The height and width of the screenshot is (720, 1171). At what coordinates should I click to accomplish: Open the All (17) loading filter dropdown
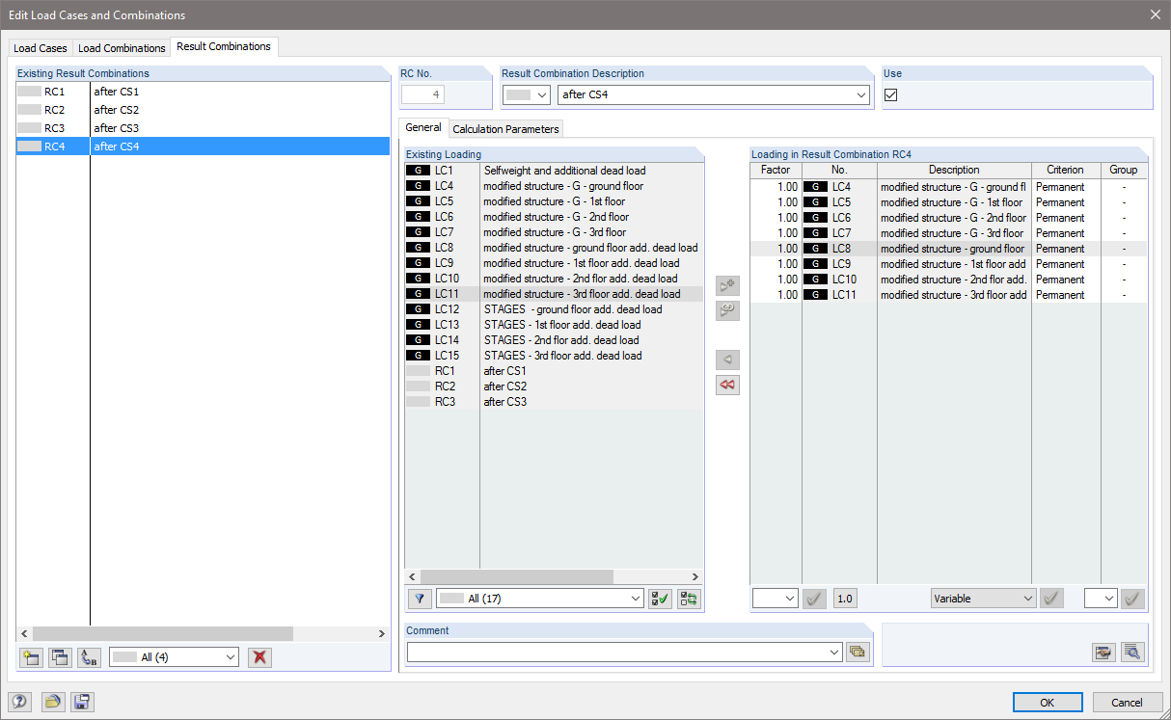(539, 599)
